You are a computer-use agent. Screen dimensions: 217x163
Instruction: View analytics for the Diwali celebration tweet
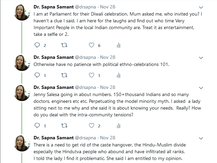[119, 45]
